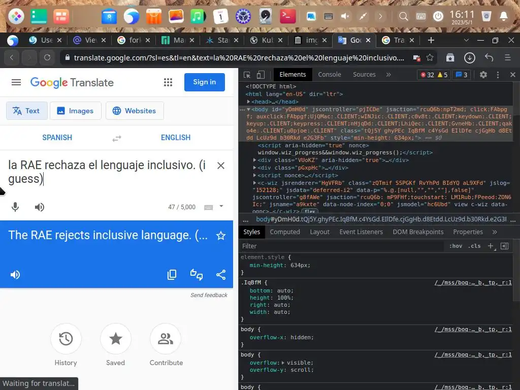Image resolution: width=520 pixels, height=390 pixels.
Task: Save translation with the star icon
Action: click(220, 236)
